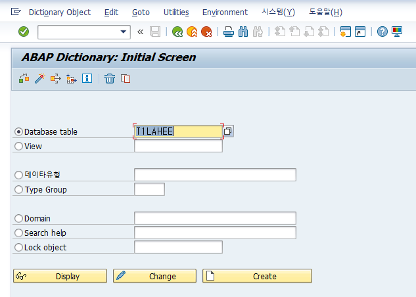Click the View name input field
Image resolution: width=416 pixels, height=297 pixels.
(178, 146)
